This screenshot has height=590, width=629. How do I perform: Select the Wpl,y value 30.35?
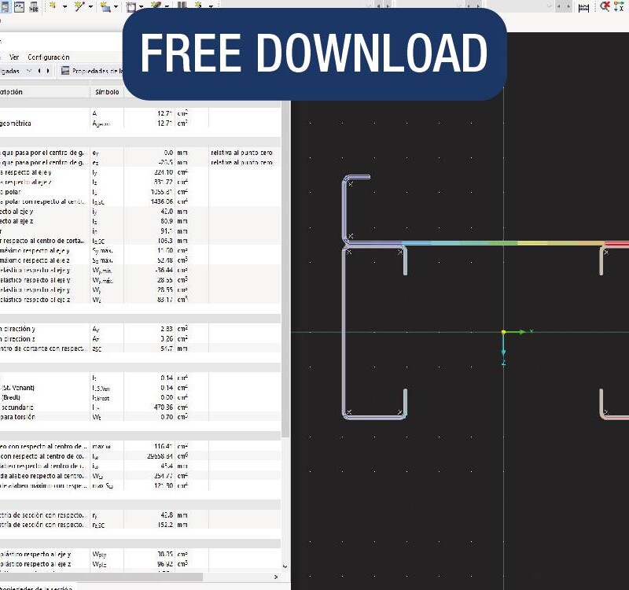165,555
